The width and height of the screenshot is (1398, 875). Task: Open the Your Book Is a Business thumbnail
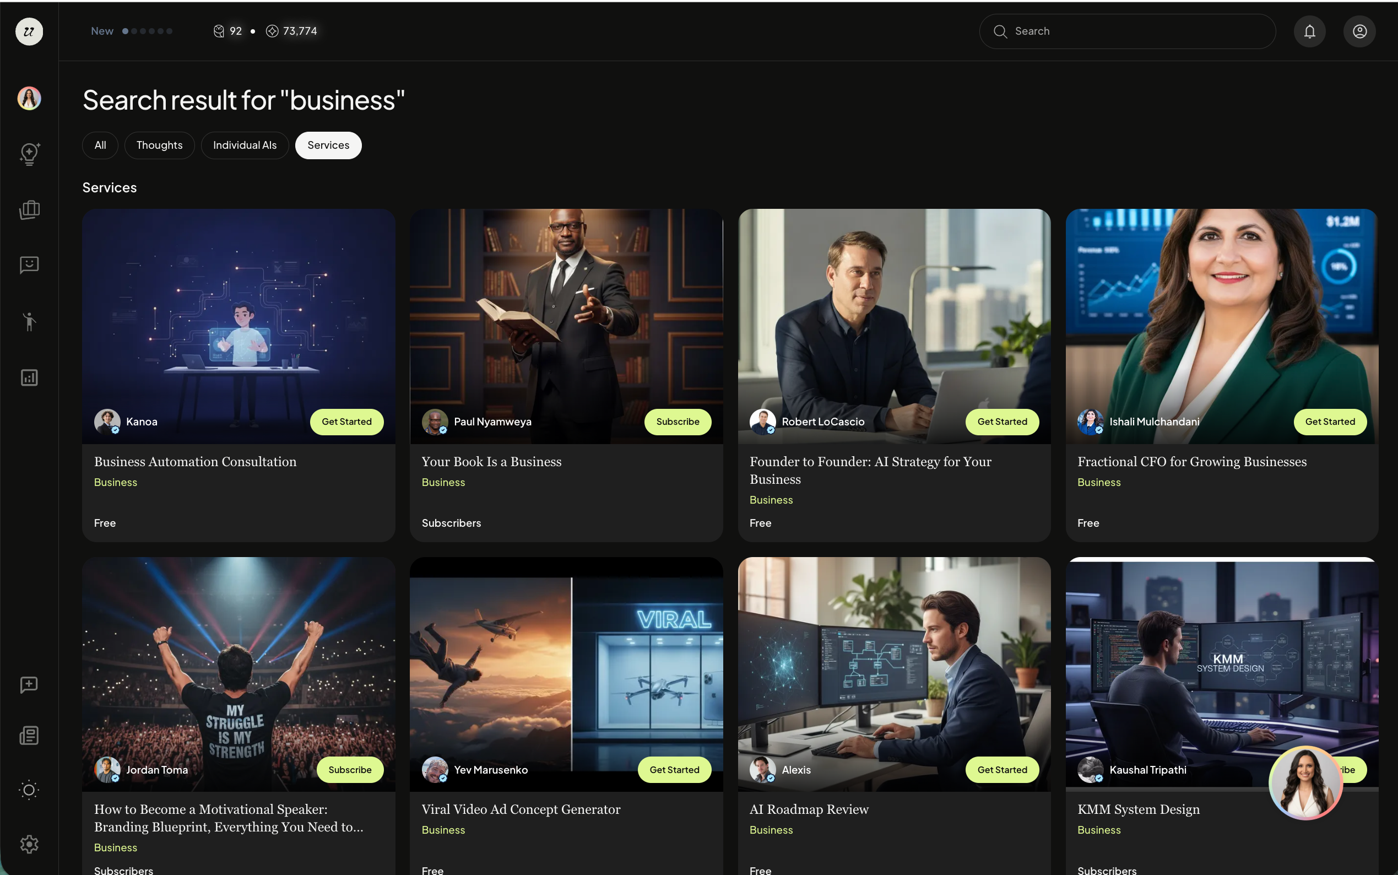(x=566, y=326)
